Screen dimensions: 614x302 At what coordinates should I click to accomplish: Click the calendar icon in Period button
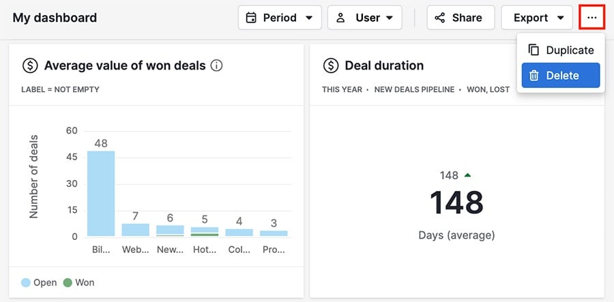pyautogui.click(x=251, y=18)
